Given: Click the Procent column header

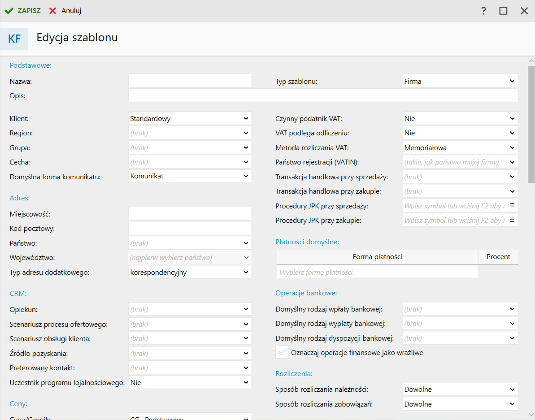Looking at the screenshot, I should coord(498,257).
